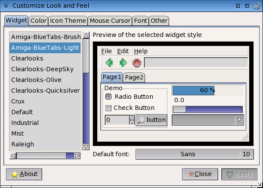This screenshot has width=263, height=188.
Task: Decrease spin box value with down arrow
Action: point(132,122)
